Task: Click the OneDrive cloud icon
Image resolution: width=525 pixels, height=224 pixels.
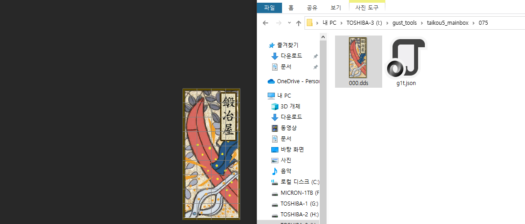Action: 271,81
